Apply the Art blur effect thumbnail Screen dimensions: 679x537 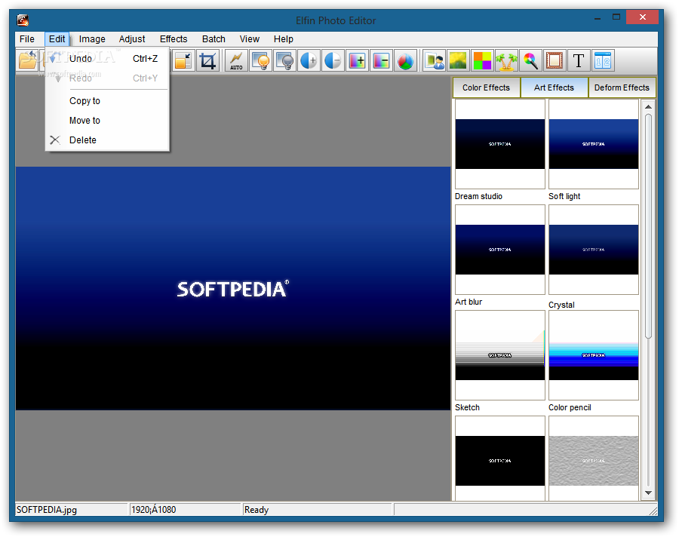coord(500,250)
